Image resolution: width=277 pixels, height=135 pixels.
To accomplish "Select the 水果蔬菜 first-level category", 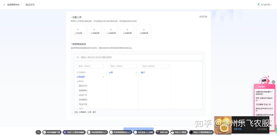I will (81, 77).
